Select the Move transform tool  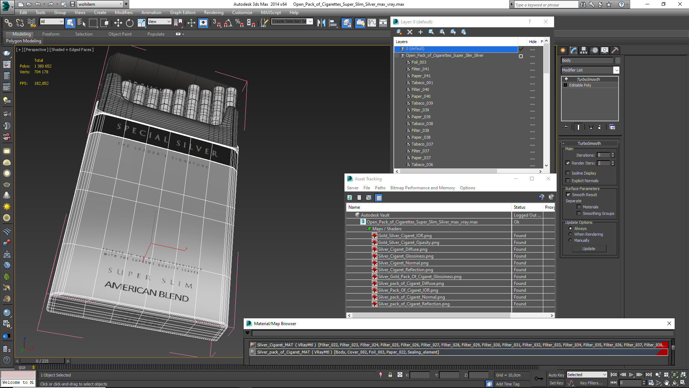[x=118, y=23]
